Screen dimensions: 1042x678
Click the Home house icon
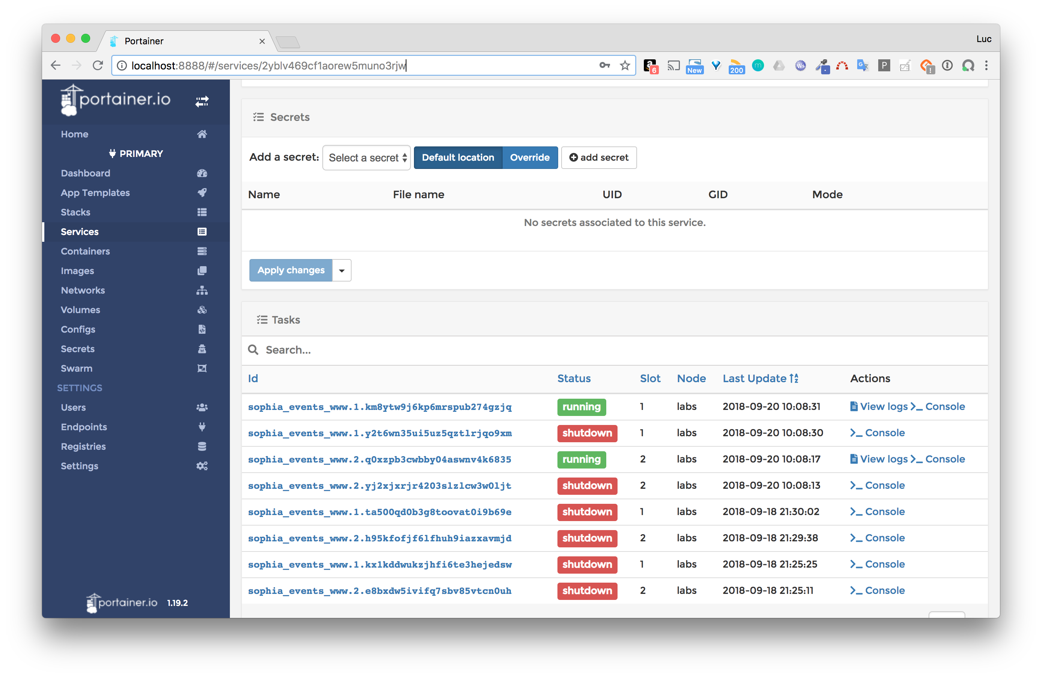pyautogui.click(x=202, y=134)
